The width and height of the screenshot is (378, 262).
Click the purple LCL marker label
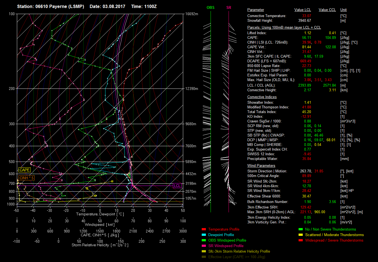(177, 186)
